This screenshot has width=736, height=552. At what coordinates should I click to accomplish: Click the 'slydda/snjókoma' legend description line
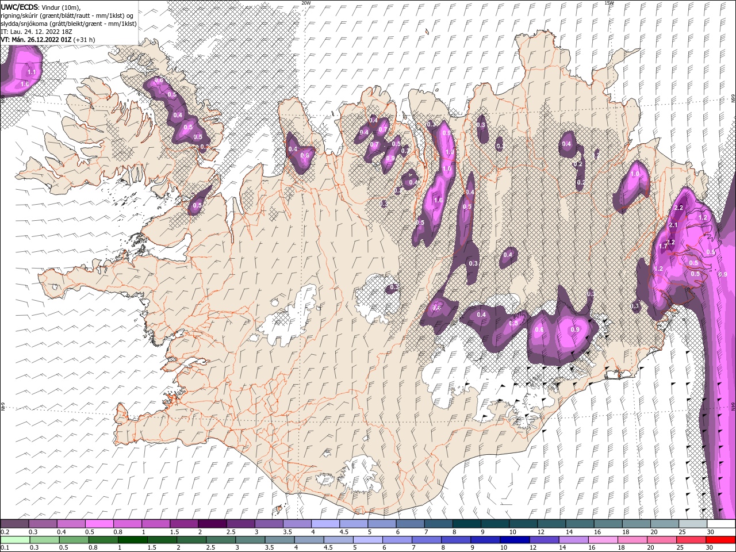(69, 24)
